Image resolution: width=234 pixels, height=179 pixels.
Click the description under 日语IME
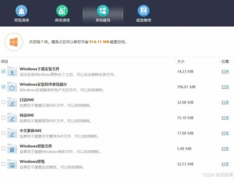(56, 105)
